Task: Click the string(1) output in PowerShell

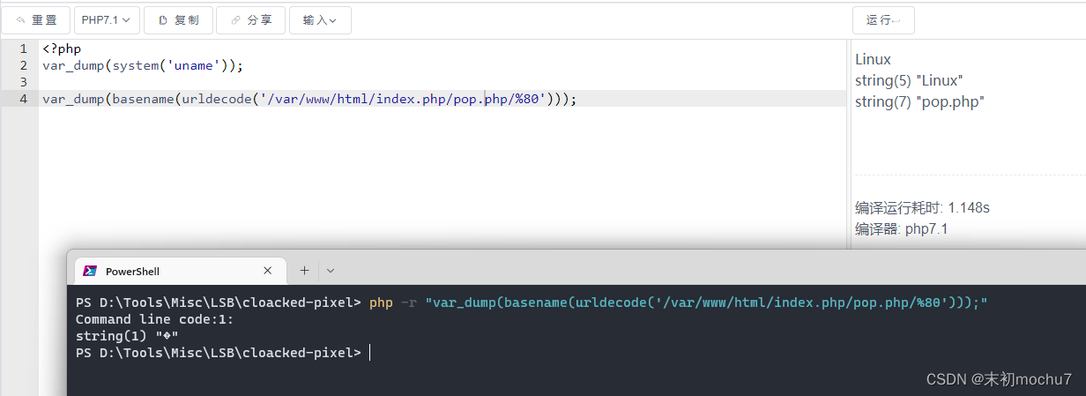Action: coord(128,336)
